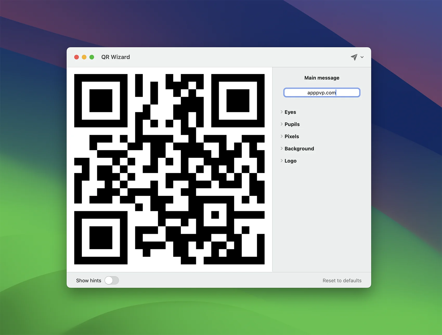442x335 pixels.
Task: Maximize window using the green button
Action: point(92,57)
